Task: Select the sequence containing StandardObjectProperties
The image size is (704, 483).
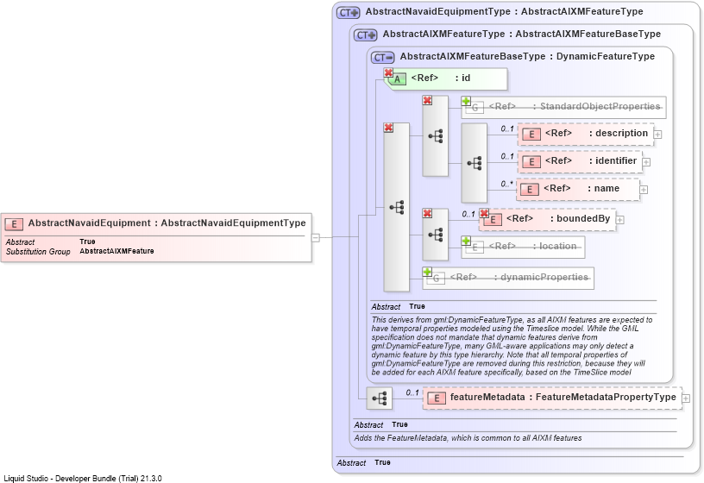Action: click(x=435, y=136)
